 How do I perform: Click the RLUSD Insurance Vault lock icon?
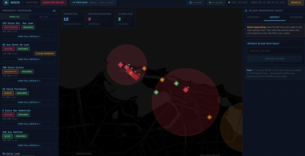tap(246, 11)
